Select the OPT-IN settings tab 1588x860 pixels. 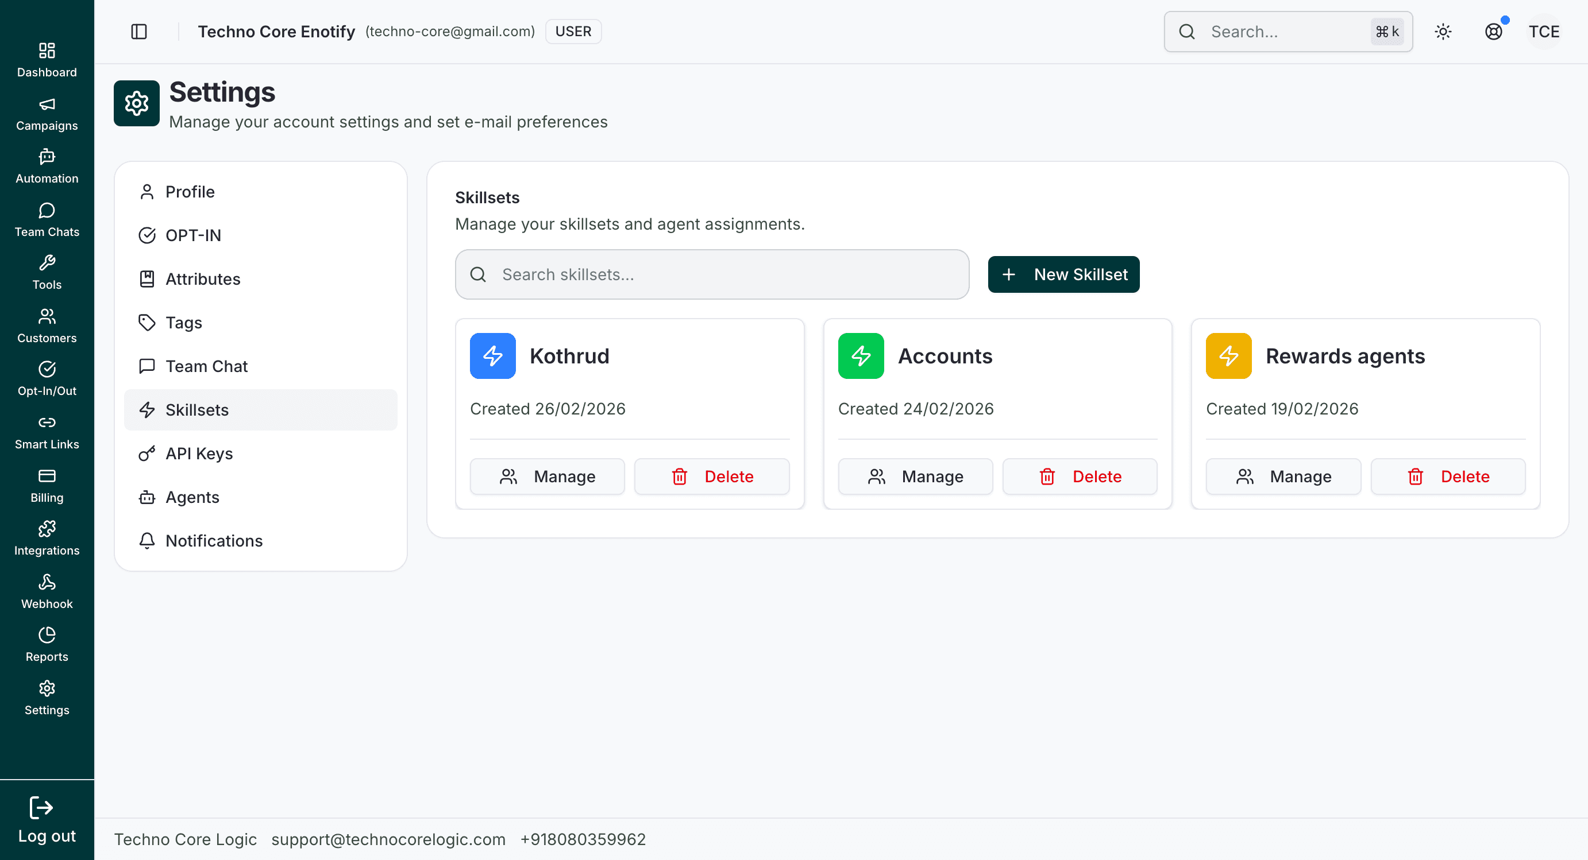pyautogui.click(x=261, y=235)
